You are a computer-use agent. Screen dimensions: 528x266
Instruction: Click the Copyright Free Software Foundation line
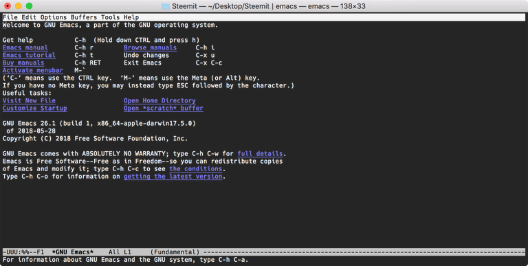pyautogui.click(x=96, y=139)
